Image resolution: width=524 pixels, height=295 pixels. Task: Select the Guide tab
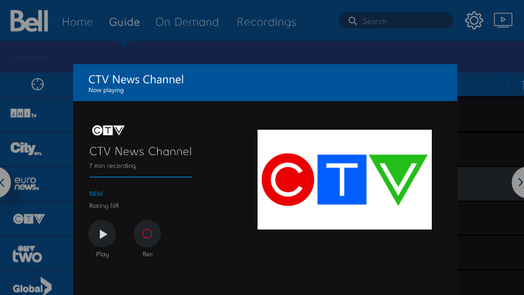[x=124, y=22]
